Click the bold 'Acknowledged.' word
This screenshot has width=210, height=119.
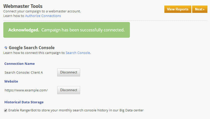coord(24,30)
